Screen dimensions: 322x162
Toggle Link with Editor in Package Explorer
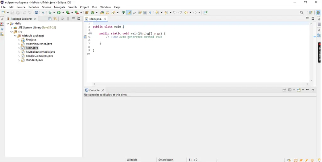(55, 19)
